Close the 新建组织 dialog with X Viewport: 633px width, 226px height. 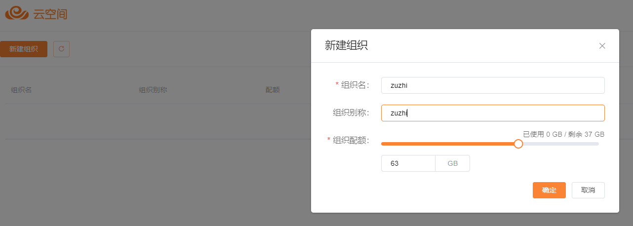click(x=602, y=46)
